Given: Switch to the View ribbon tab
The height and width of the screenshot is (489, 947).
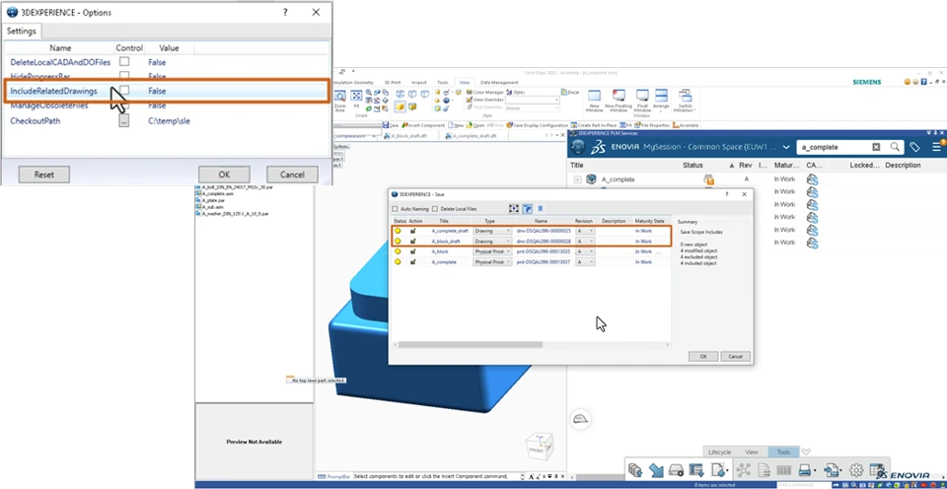Looking at the screenshot, I should tap(464, 82).
